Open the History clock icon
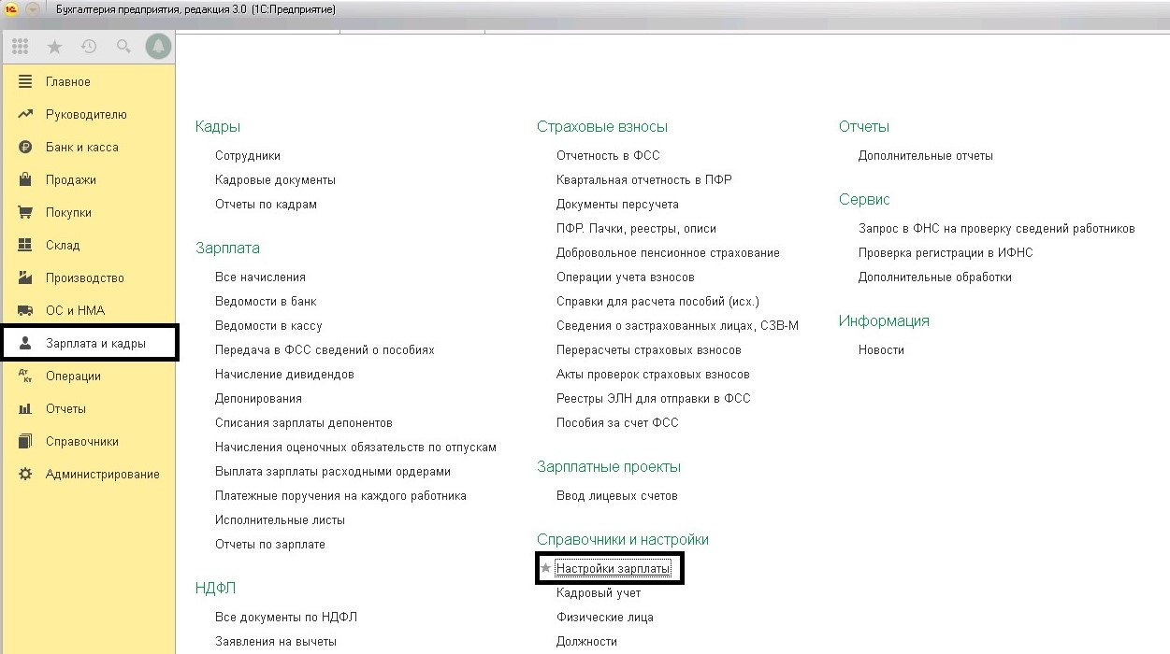This screenshot has height=654, width=1170. tap(89, 46)
